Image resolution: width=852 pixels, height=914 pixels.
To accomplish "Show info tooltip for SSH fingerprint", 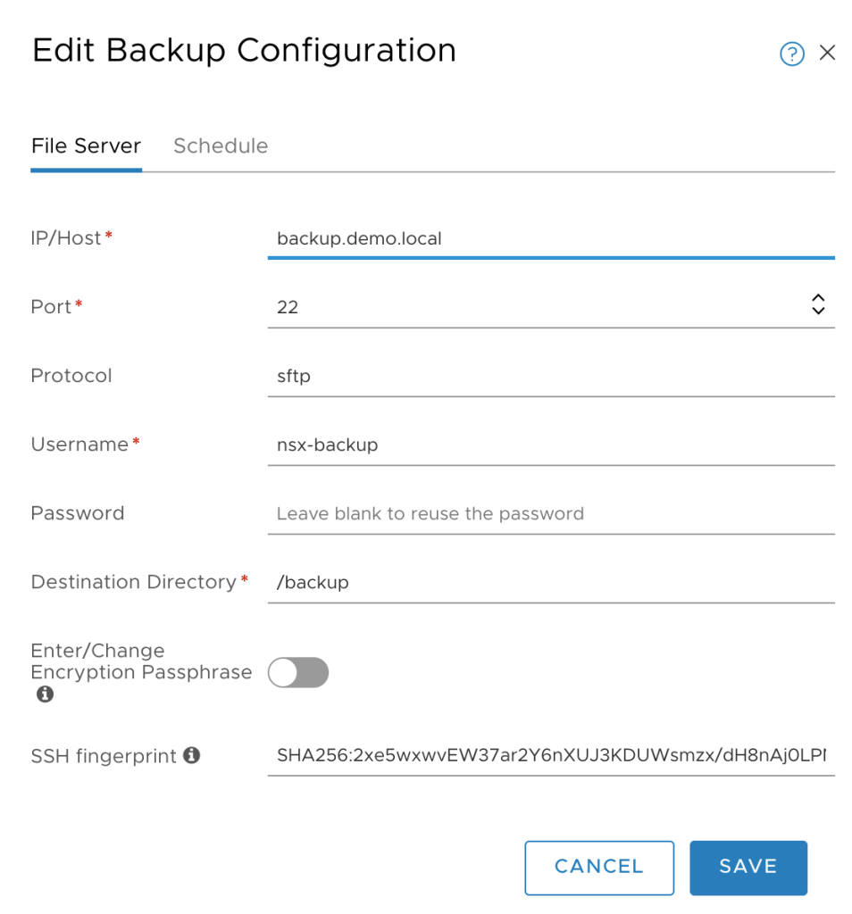I will pos(191,755).
